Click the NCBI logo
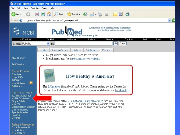The image size is (180, 135). coord(24,31)
